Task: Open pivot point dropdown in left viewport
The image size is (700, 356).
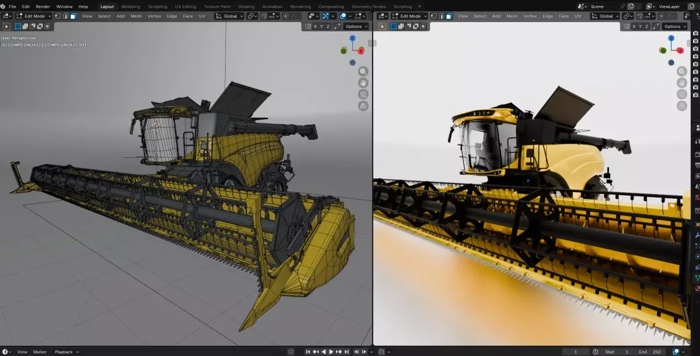Action: coord(252,16)
